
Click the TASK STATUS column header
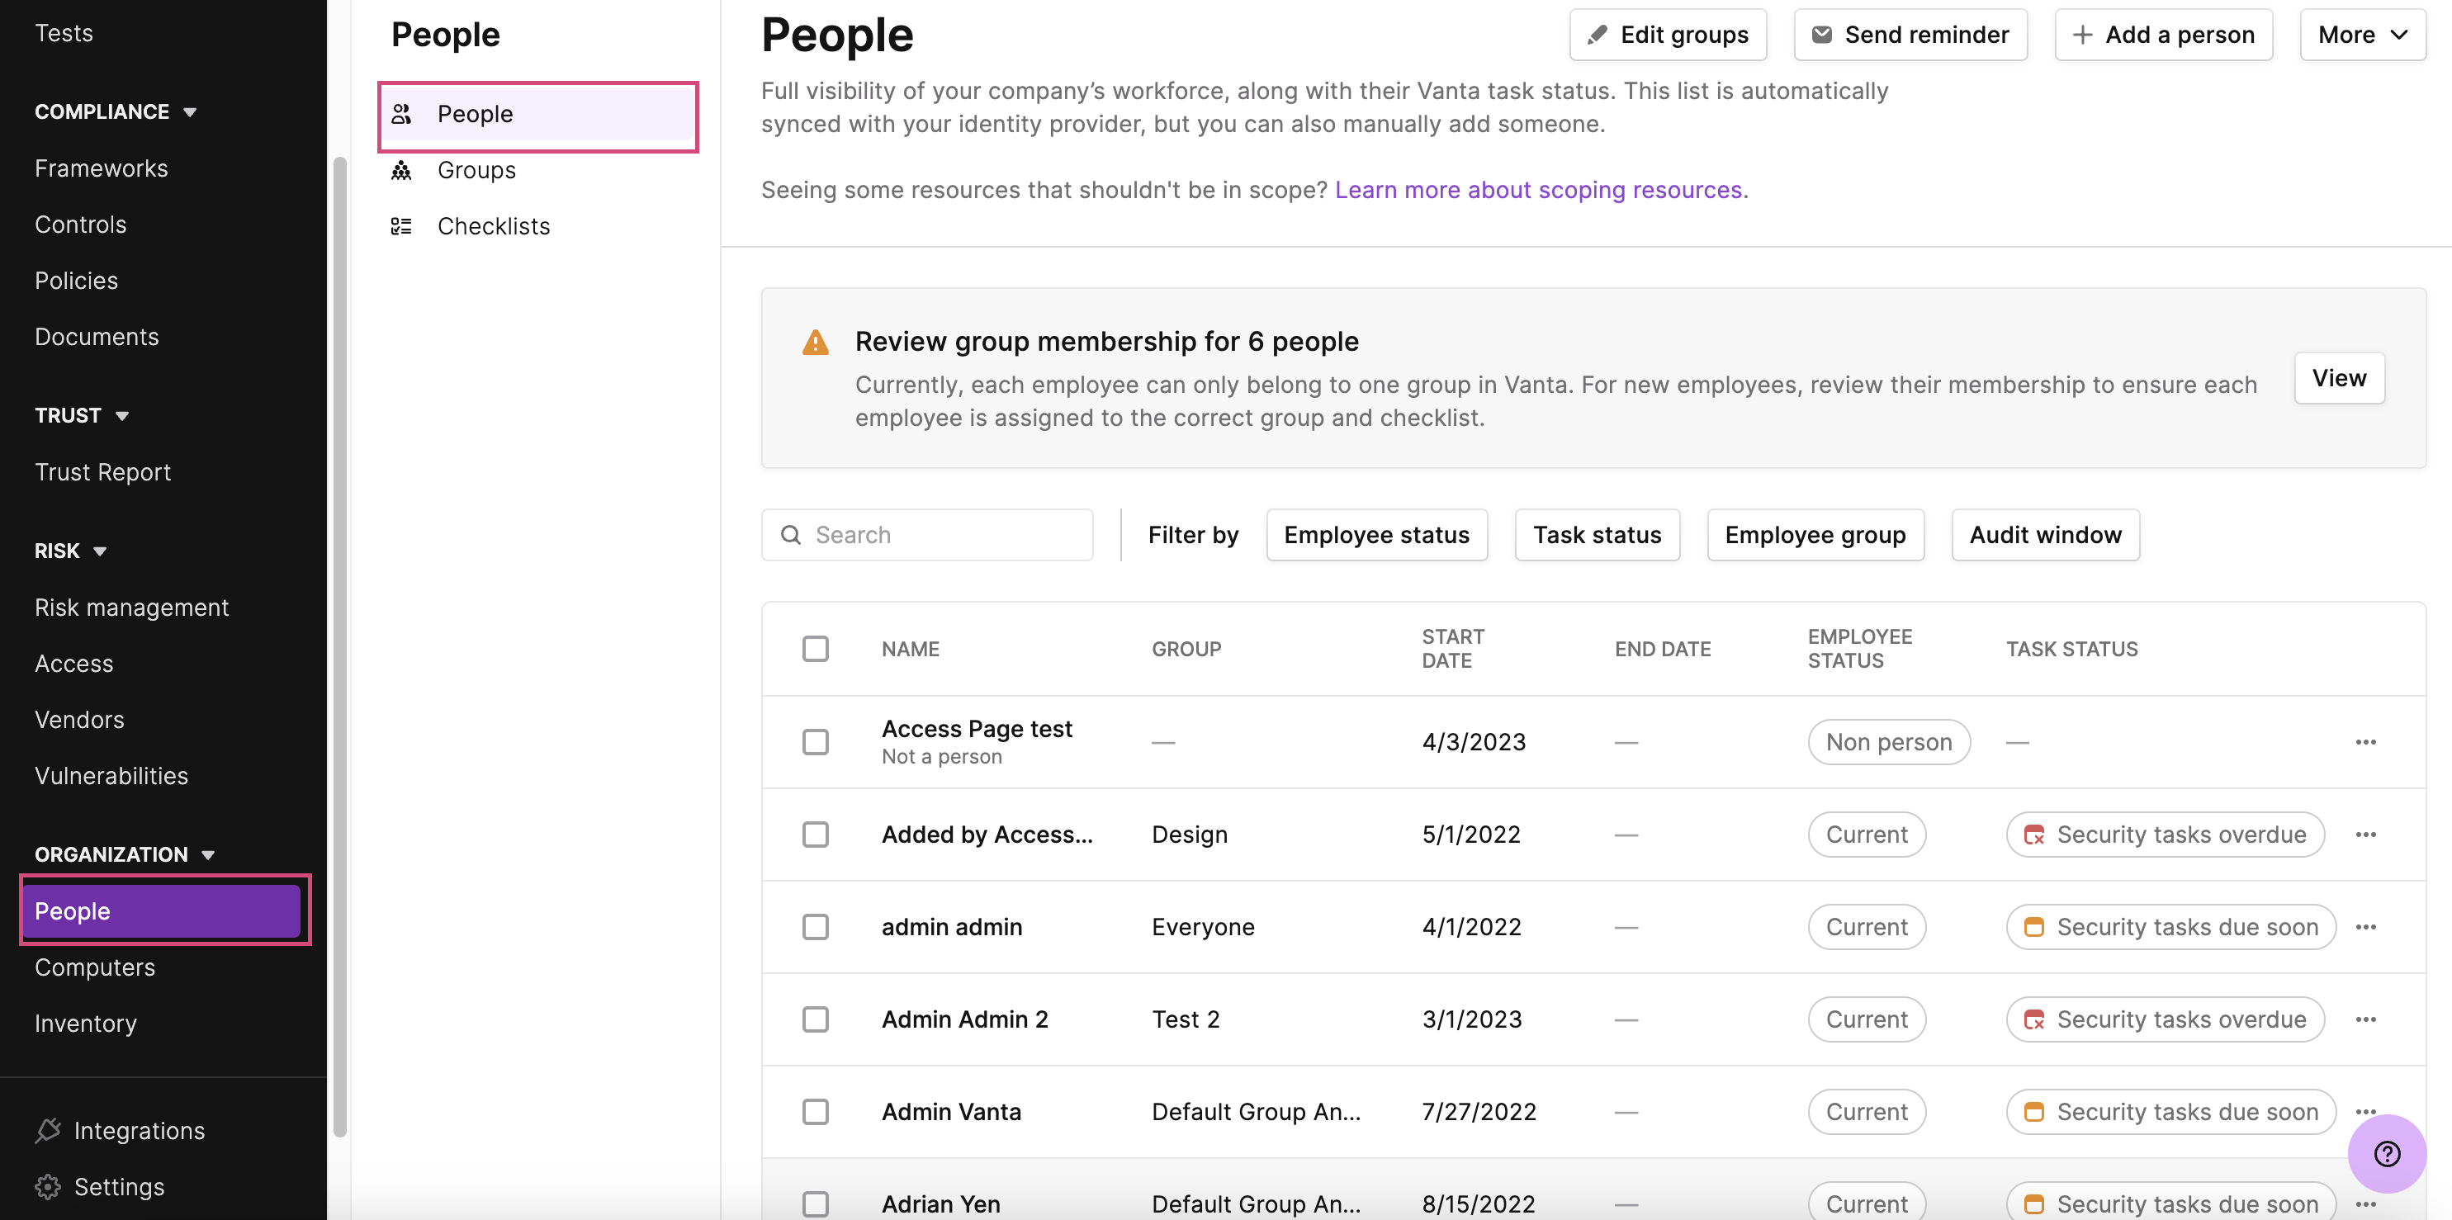2071,649
